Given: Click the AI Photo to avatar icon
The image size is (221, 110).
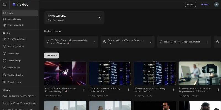Looking at the screenshot, I should coord(4,39).
